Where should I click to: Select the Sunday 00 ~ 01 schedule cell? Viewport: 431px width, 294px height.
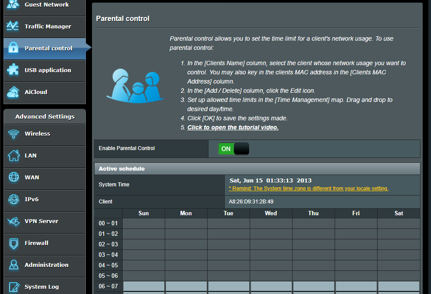(144, 223)
